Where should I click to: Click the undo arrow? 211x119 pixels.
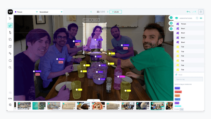pyautogui.click(x=188, y=12)
